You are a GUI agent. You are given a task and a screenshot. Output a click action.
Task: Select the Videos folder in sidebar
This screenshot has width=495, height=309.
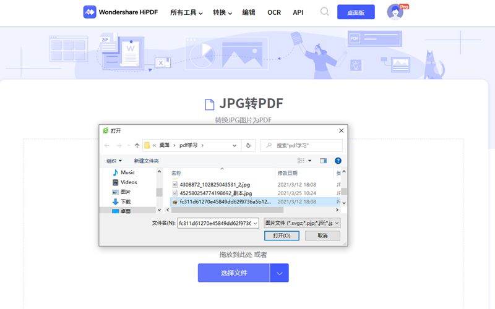[129, 182]
